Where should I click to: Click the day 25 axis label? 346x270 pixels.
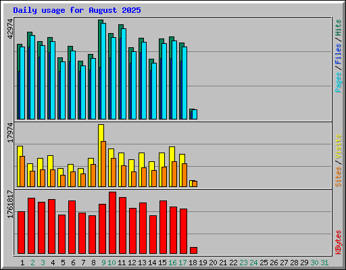(264, 263)
